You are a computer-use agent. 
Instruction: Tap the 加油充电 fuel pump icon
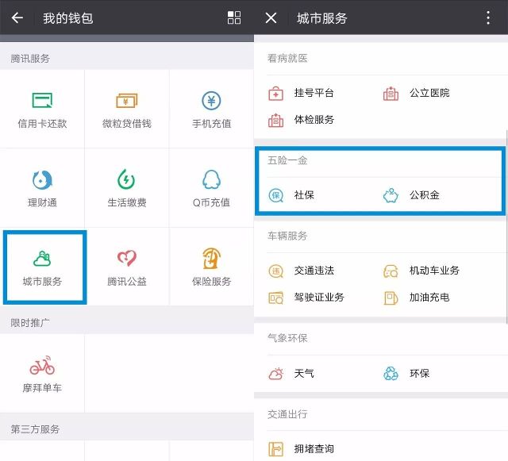(x=391, y=298)
